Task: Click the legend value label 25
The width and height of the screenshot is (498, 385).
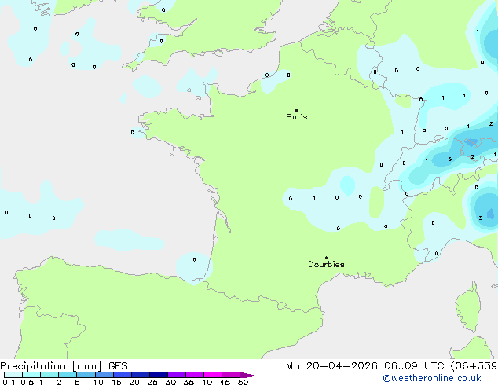Action: pyautogui.click(x=152, y=382)
